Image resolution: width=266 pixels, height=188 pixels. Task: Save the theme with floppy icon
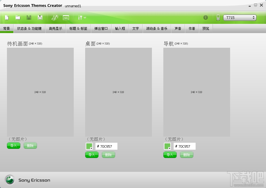click(29, 17)
